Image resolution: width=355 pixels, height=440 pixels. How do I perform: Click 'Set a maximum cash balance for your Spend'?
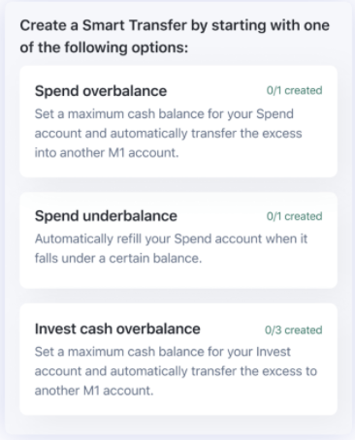164,114
